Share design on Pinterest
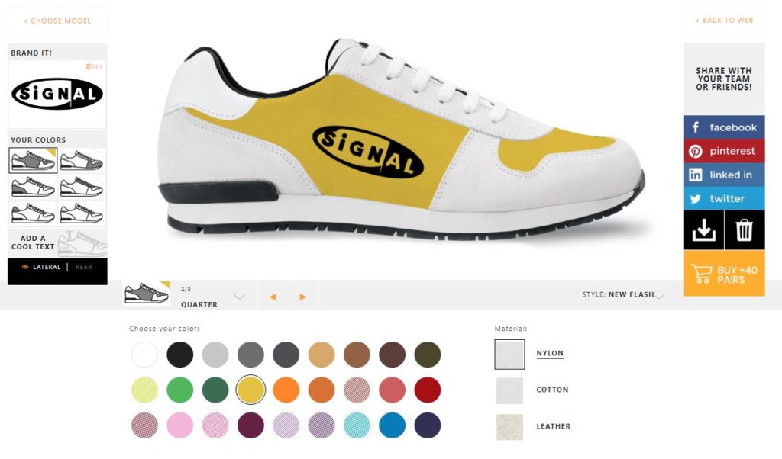 (x=724, y=151)
